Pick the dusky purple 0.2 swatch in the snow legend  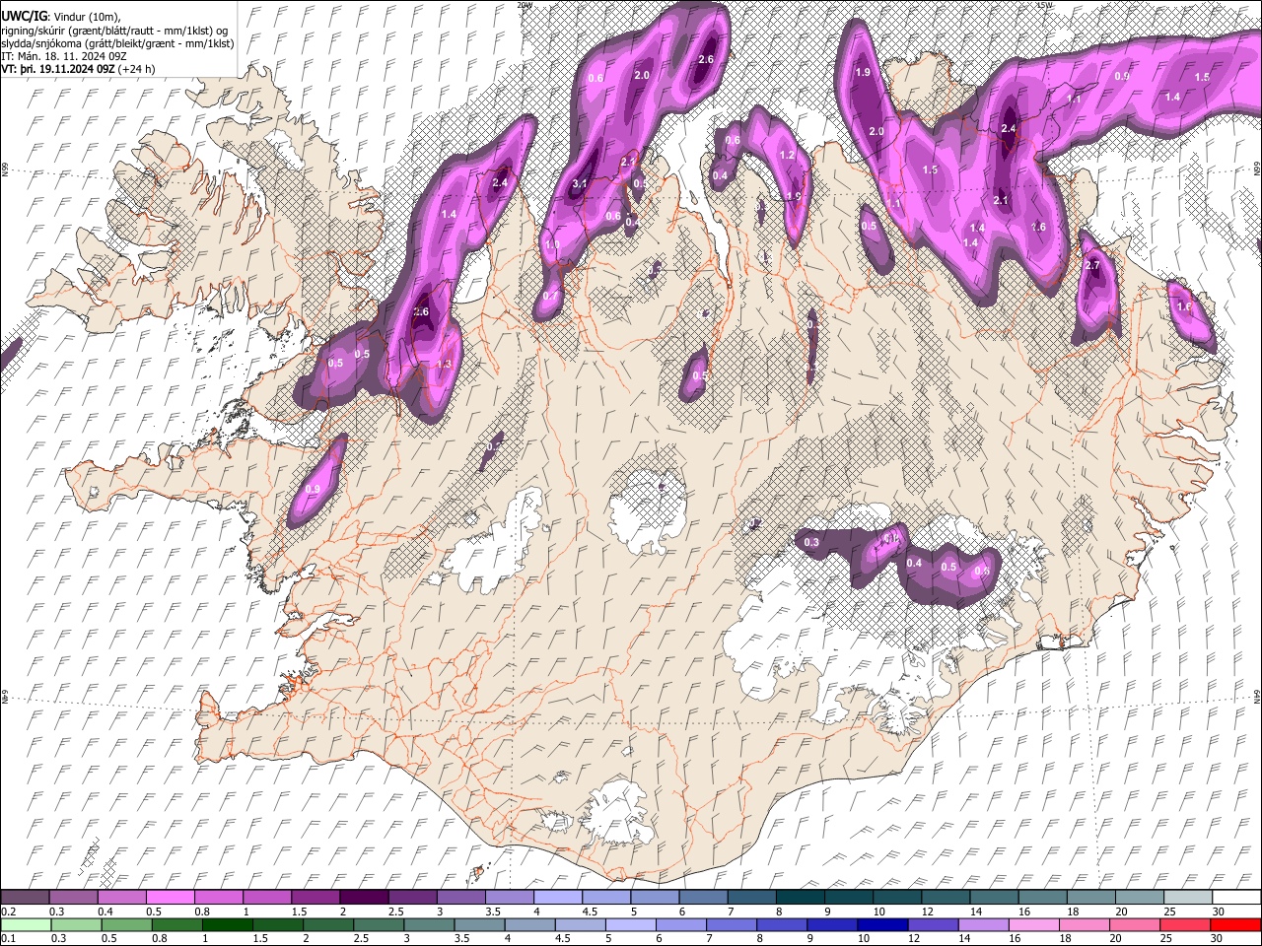[25, 898]
